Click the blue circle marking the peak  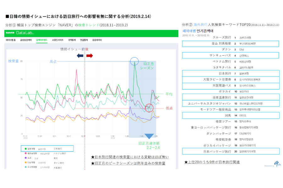click(x=134, y=61)
